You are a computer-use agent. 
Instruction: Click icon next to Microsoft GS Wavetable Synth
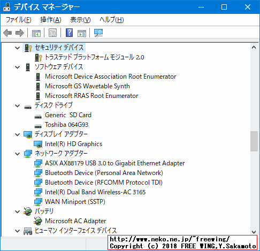[x=38, y=86]
